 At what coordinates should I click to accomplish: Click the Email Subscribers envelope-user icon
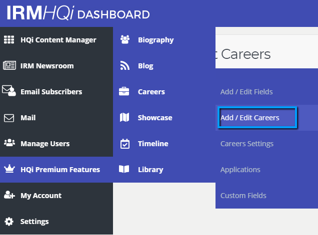point(9,91)
